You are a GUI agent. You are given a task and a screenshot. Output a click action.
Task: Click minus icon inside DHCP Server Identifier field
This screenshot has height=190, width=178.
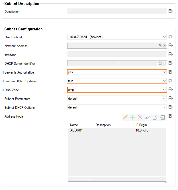coord(164,63)
